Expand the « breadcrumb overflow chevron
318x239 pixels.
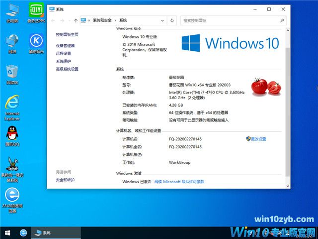pyautogui.click(x=89, y=20)
